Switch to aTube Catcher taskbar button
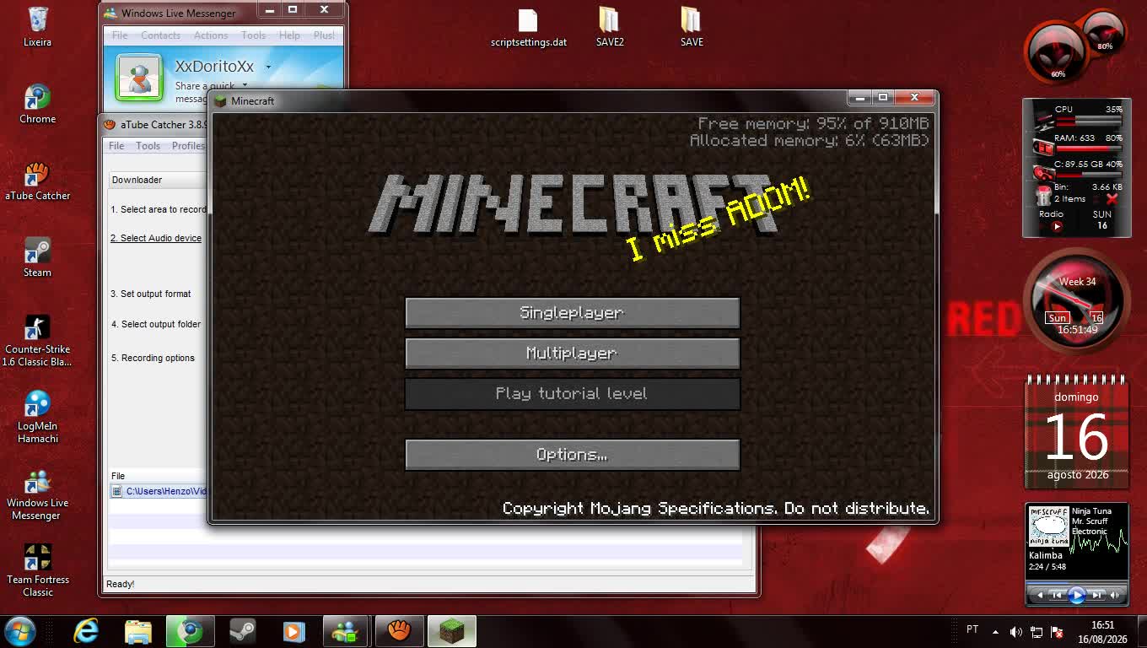Viewport: 1147px width, 648px height. 399,631
